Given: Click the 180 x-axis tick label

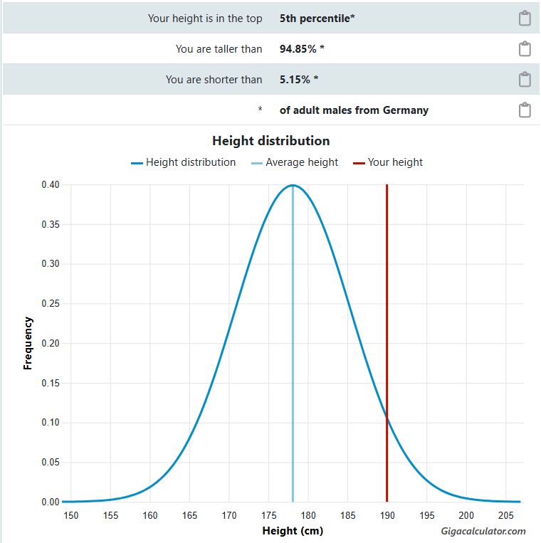Looking at the screenshot, I should point(308,515).
